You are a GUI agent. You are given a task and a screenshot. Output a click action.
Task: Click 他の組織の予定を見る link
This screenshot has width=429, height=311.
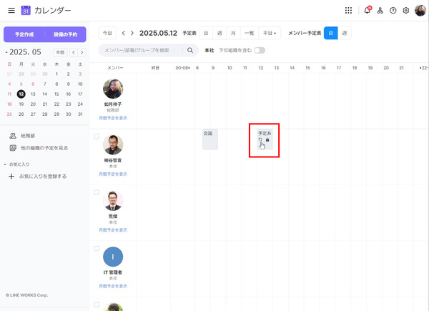(44, 148)
